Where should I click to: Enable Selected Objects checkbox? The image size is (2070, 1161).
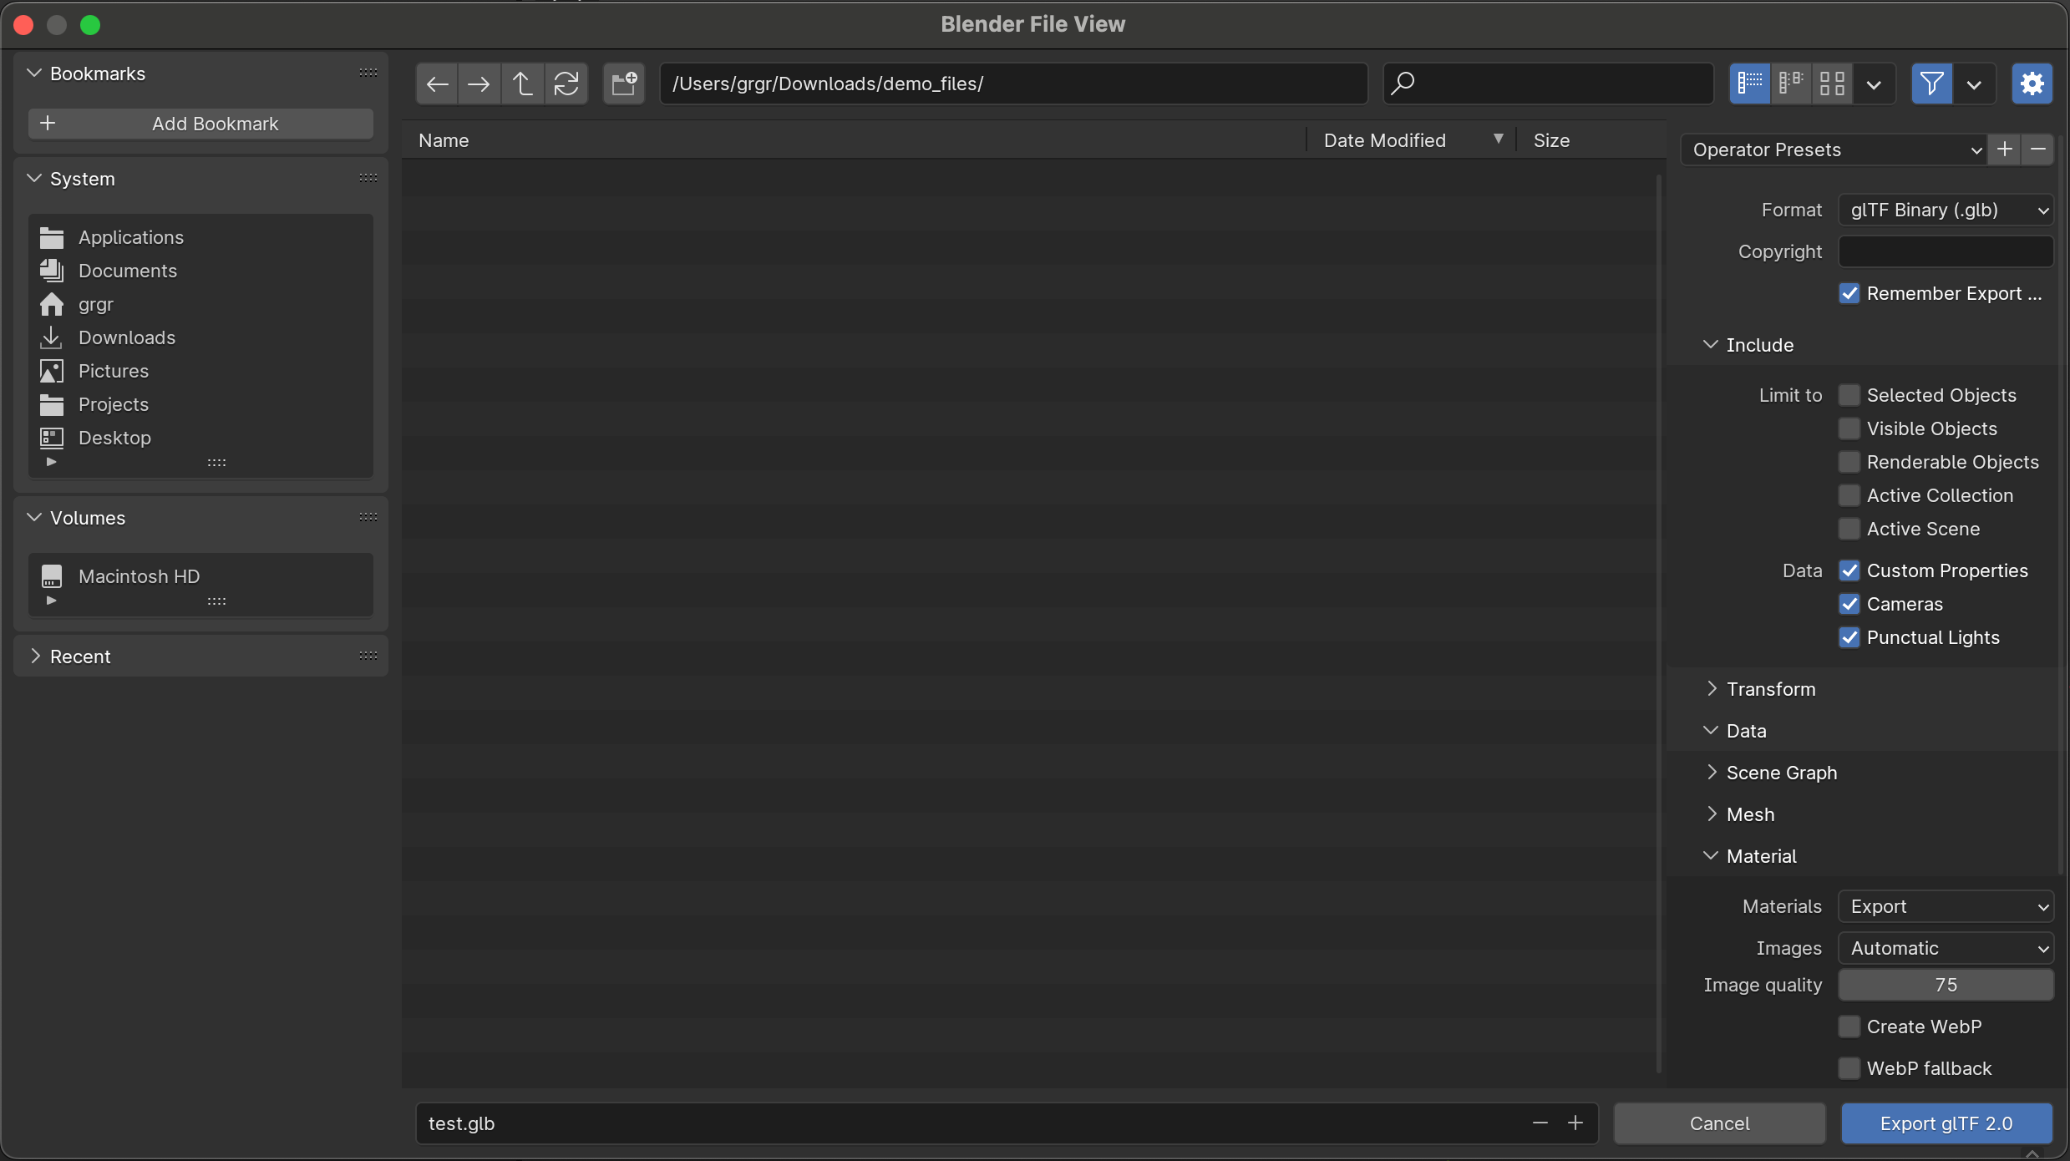pyautogui.click(x=1849, y=395)
